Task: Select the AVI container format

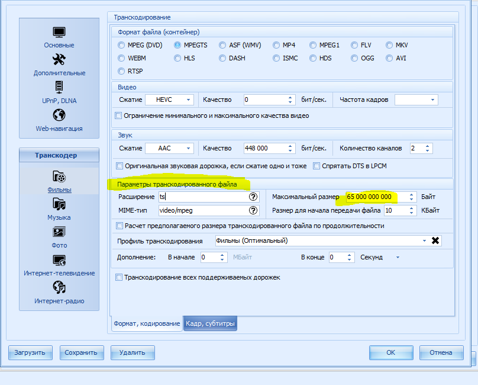Action: click(x=389, y=58)
